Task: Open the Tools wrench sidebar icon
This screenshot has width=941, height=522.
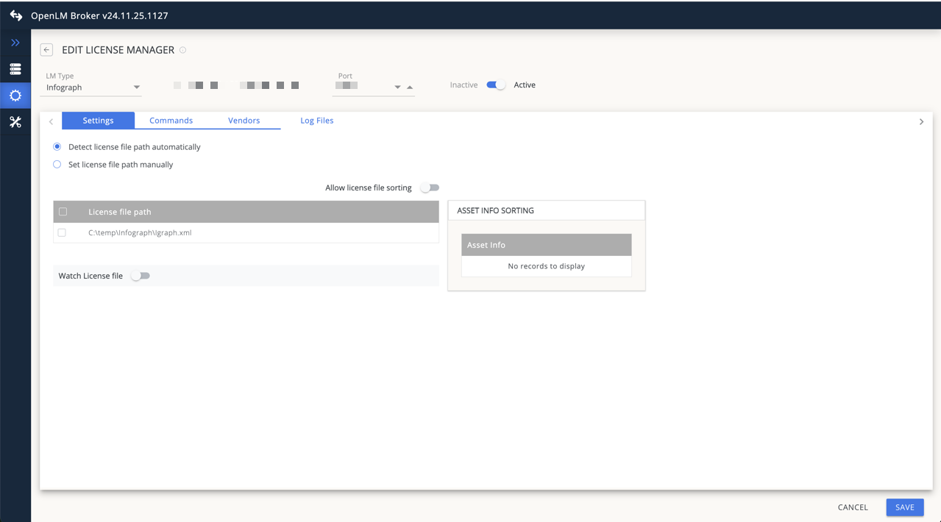Action: [x=15, y=121]
